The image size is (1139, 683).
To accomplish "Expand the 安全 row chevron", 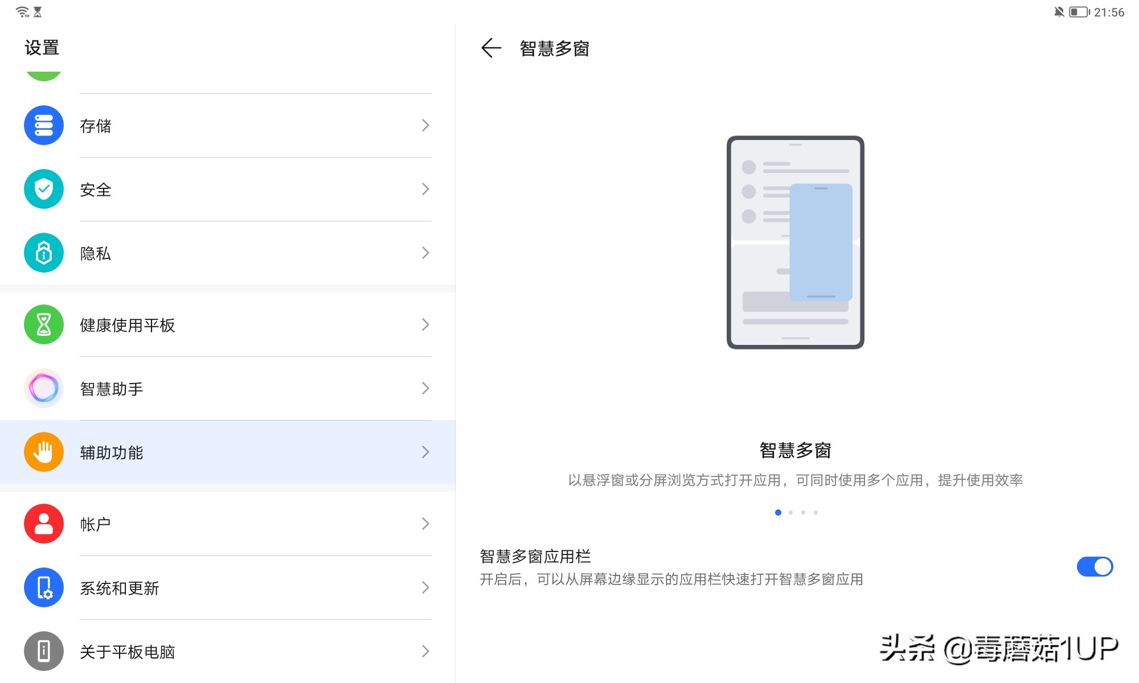I will [425, 190].
